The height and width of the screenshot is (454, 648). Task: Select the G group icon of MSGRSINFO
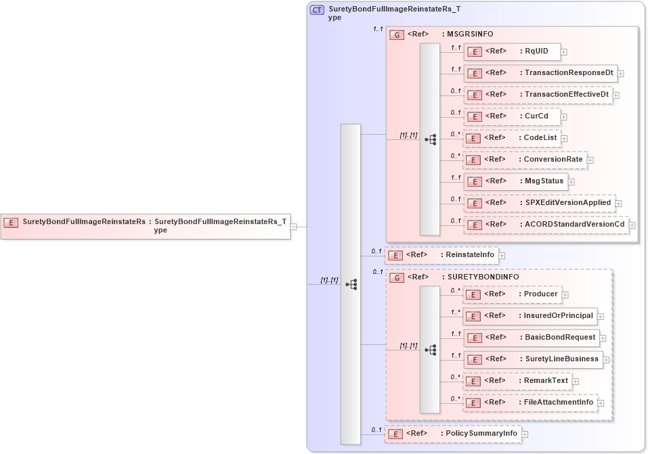tap(398, 34)
